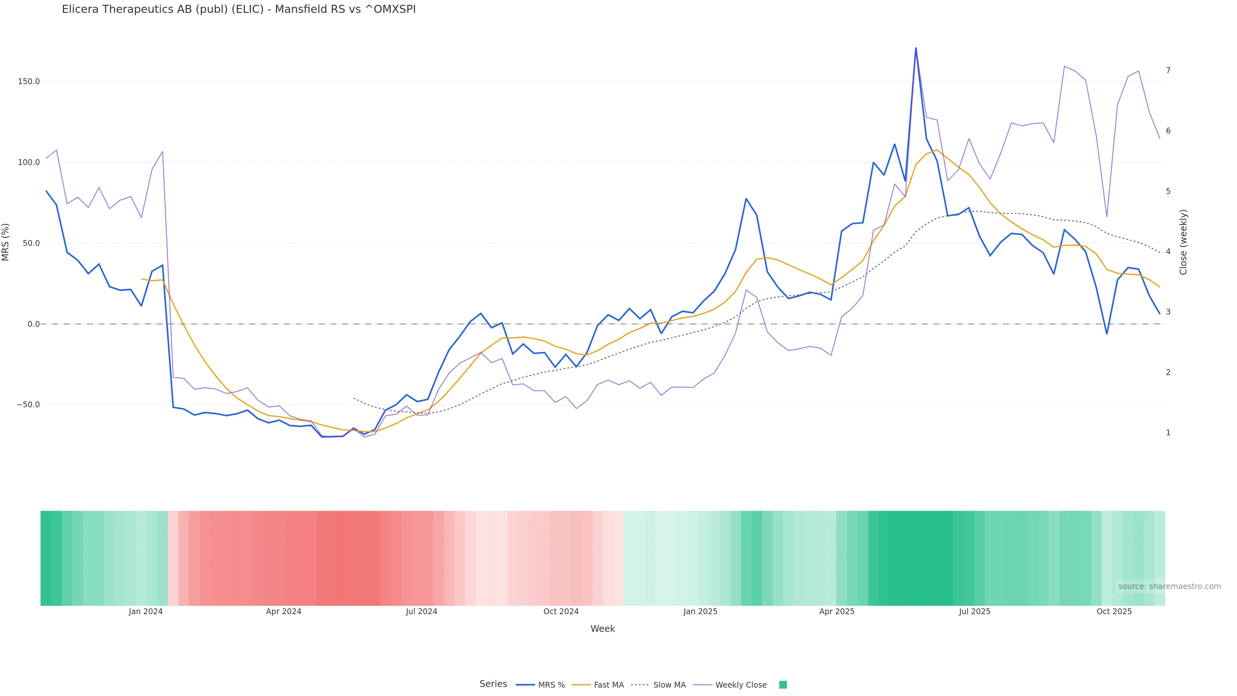This screenshot has width=1237, height=696.
Task: Click the Series legend title
Action: tap(493, 684)
